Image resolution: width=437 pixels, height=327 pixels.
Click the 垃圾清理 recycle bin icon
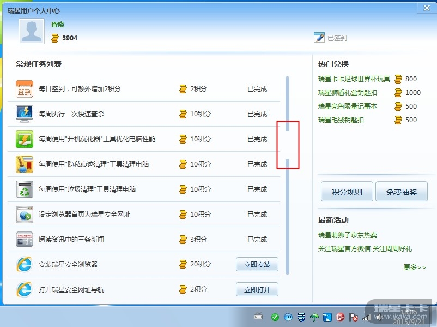25,189
